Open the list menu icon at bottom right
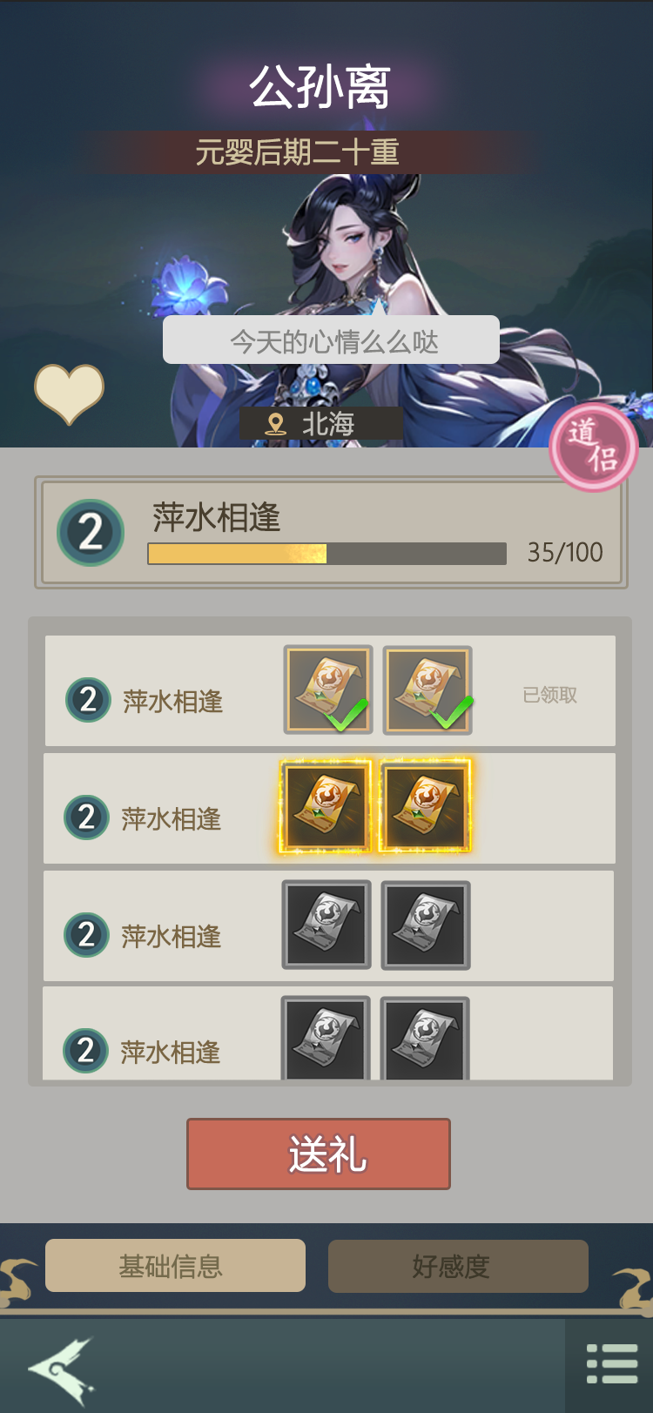653x1413 pixels. (612, 1363)
